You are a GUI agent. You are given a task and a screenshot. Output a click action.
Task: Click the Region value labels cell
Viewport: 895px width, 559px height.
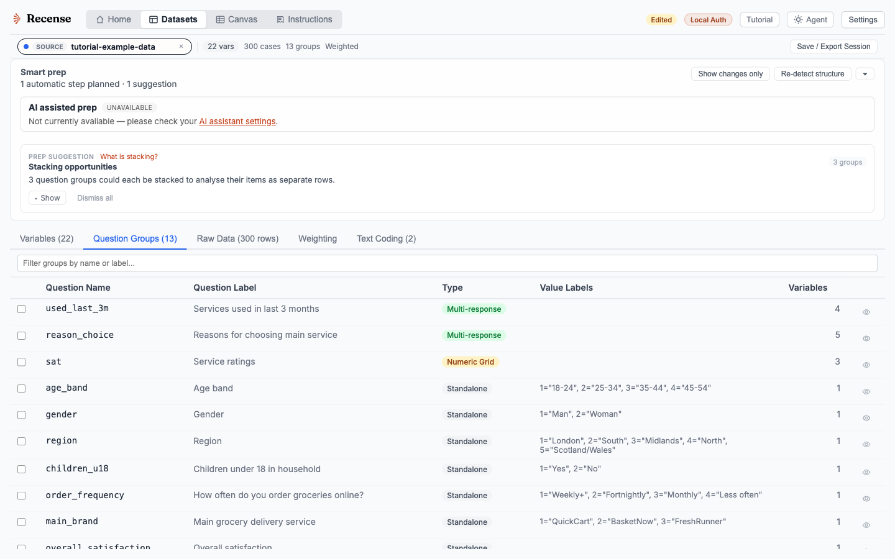(x=633, y=445)
